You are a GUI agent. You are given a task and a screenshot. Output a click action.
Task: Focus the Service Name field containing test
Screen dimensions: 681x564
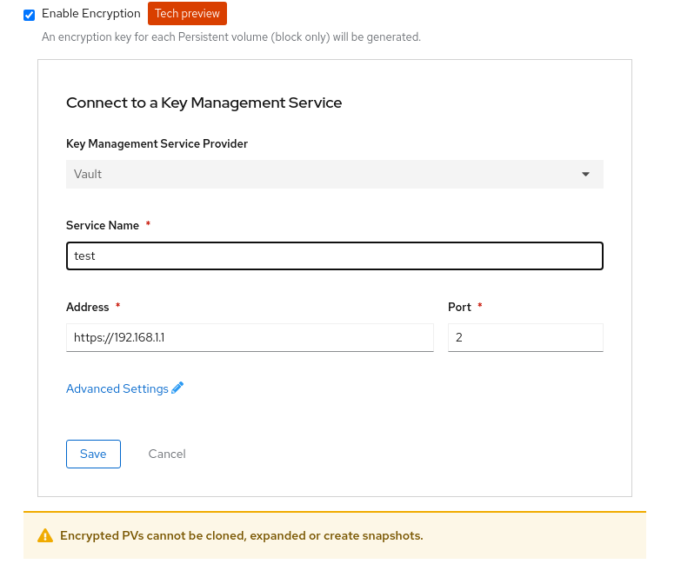(x=334, y=256)
